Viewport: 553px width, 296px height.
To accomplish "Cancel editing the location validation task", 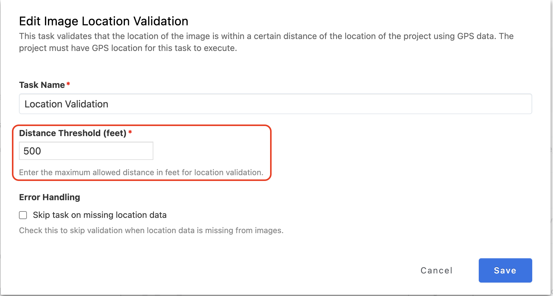I will click(436, 270).
